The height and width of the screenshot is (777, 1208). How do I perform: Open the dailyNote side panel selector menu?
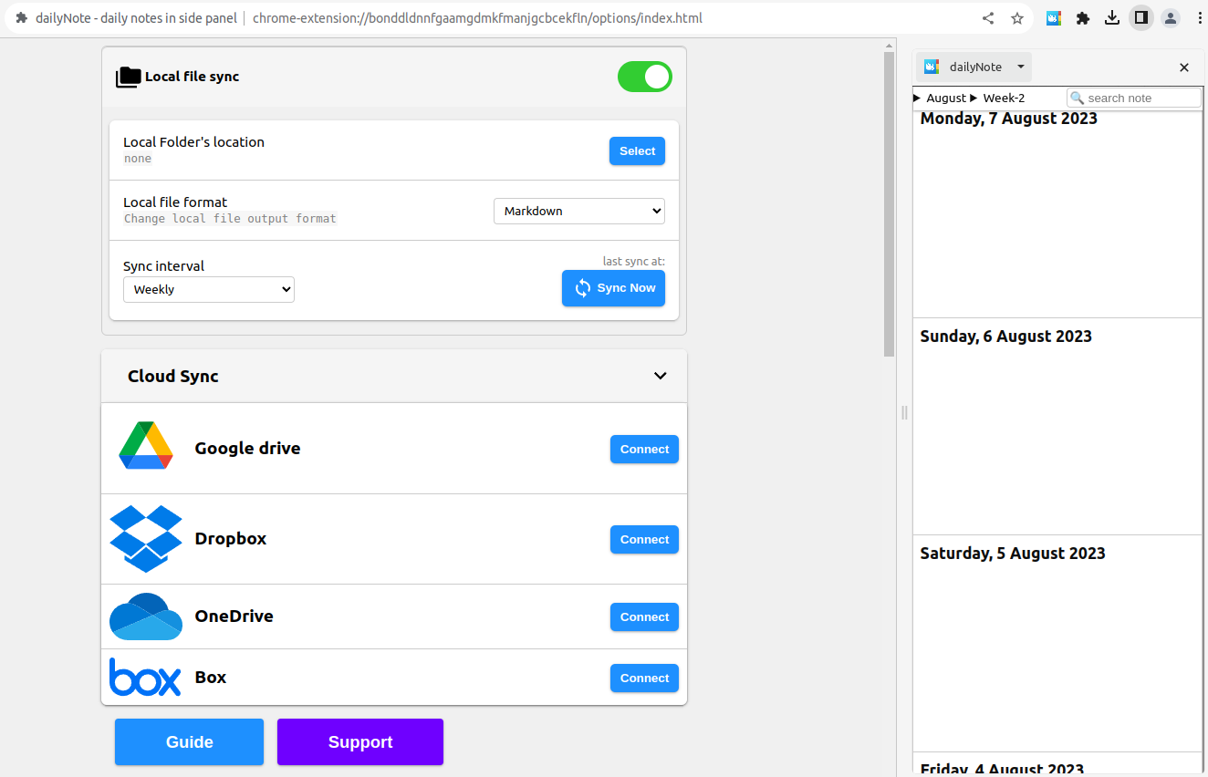coord(1021,67)
